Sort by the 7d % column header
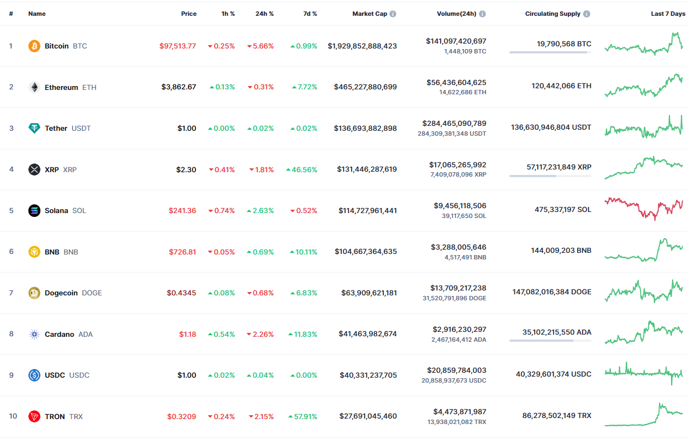Image resolution: width=700 pixels, height=442 pixels. click(310, 14)
